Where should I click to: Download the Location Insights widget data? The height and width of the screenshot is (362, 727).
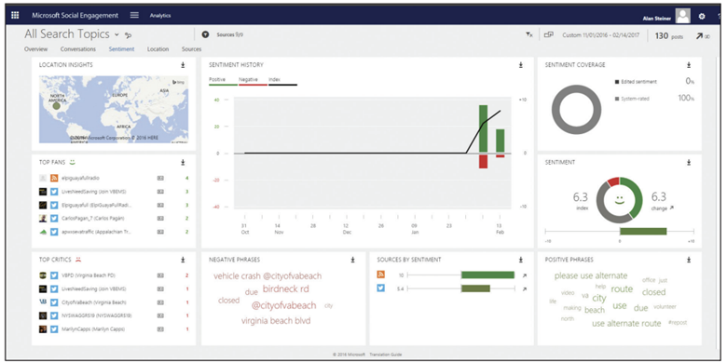(183, 65)
